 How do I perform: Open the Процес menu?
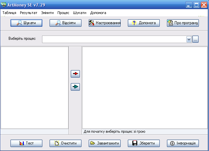63,13
